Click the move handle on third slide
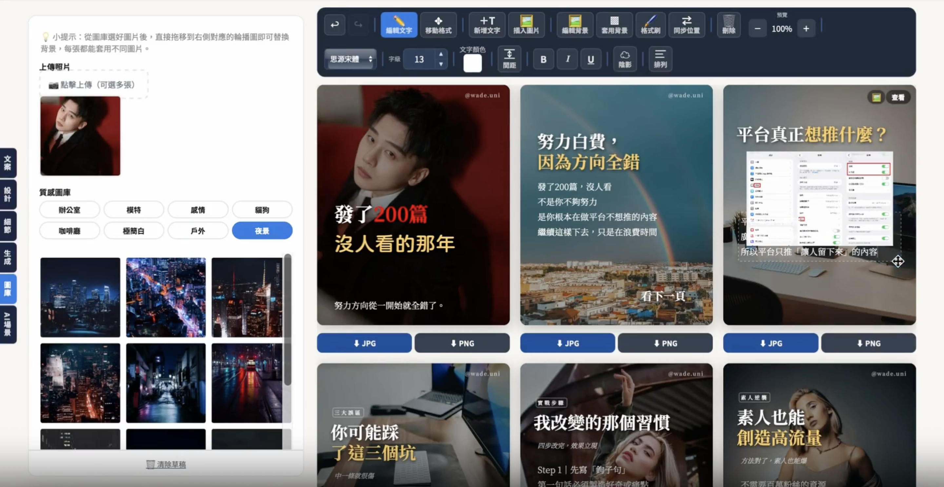The width and height of the screenshot is (944, 487). 898,261
